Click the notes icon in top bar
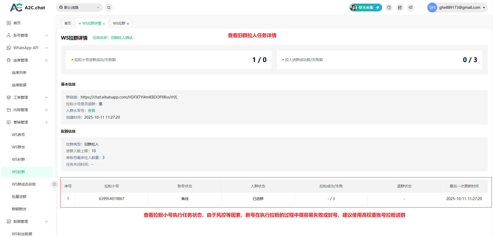This screenshot has width=493, height=237. tap(400, 7)
